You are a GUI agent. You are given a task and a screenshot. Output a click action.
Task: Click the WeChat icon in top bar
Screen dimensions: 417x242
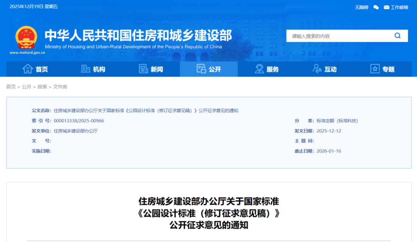(376, 7)
